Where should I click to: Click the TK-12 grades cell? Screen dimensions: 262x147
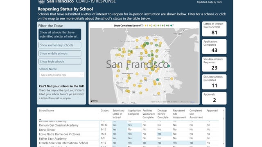tap(104, 125)
